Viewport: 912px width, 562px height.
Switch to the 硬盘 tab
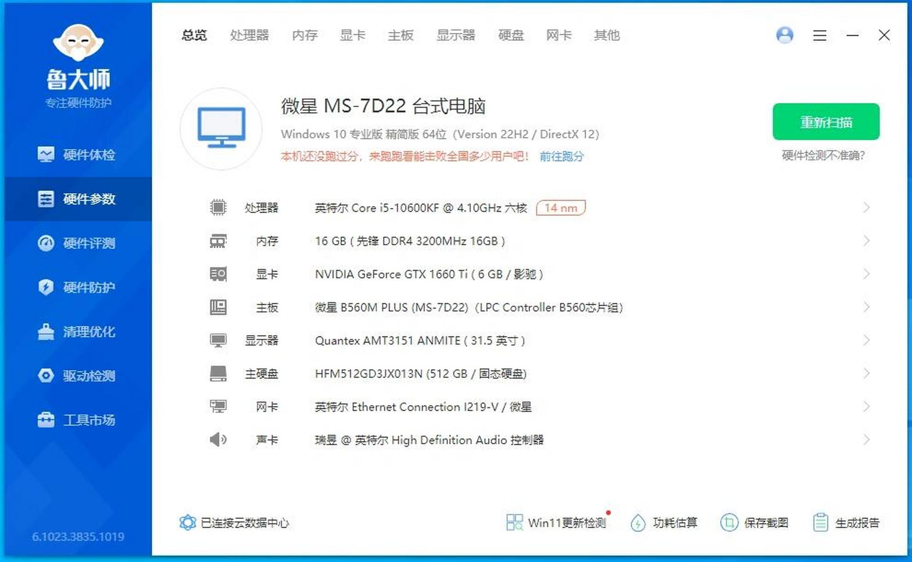pos(511,35)
